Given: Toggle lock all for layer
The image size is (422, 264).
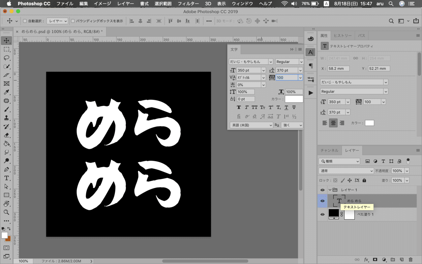Looking at the screenshot, I should click(364, 181).
